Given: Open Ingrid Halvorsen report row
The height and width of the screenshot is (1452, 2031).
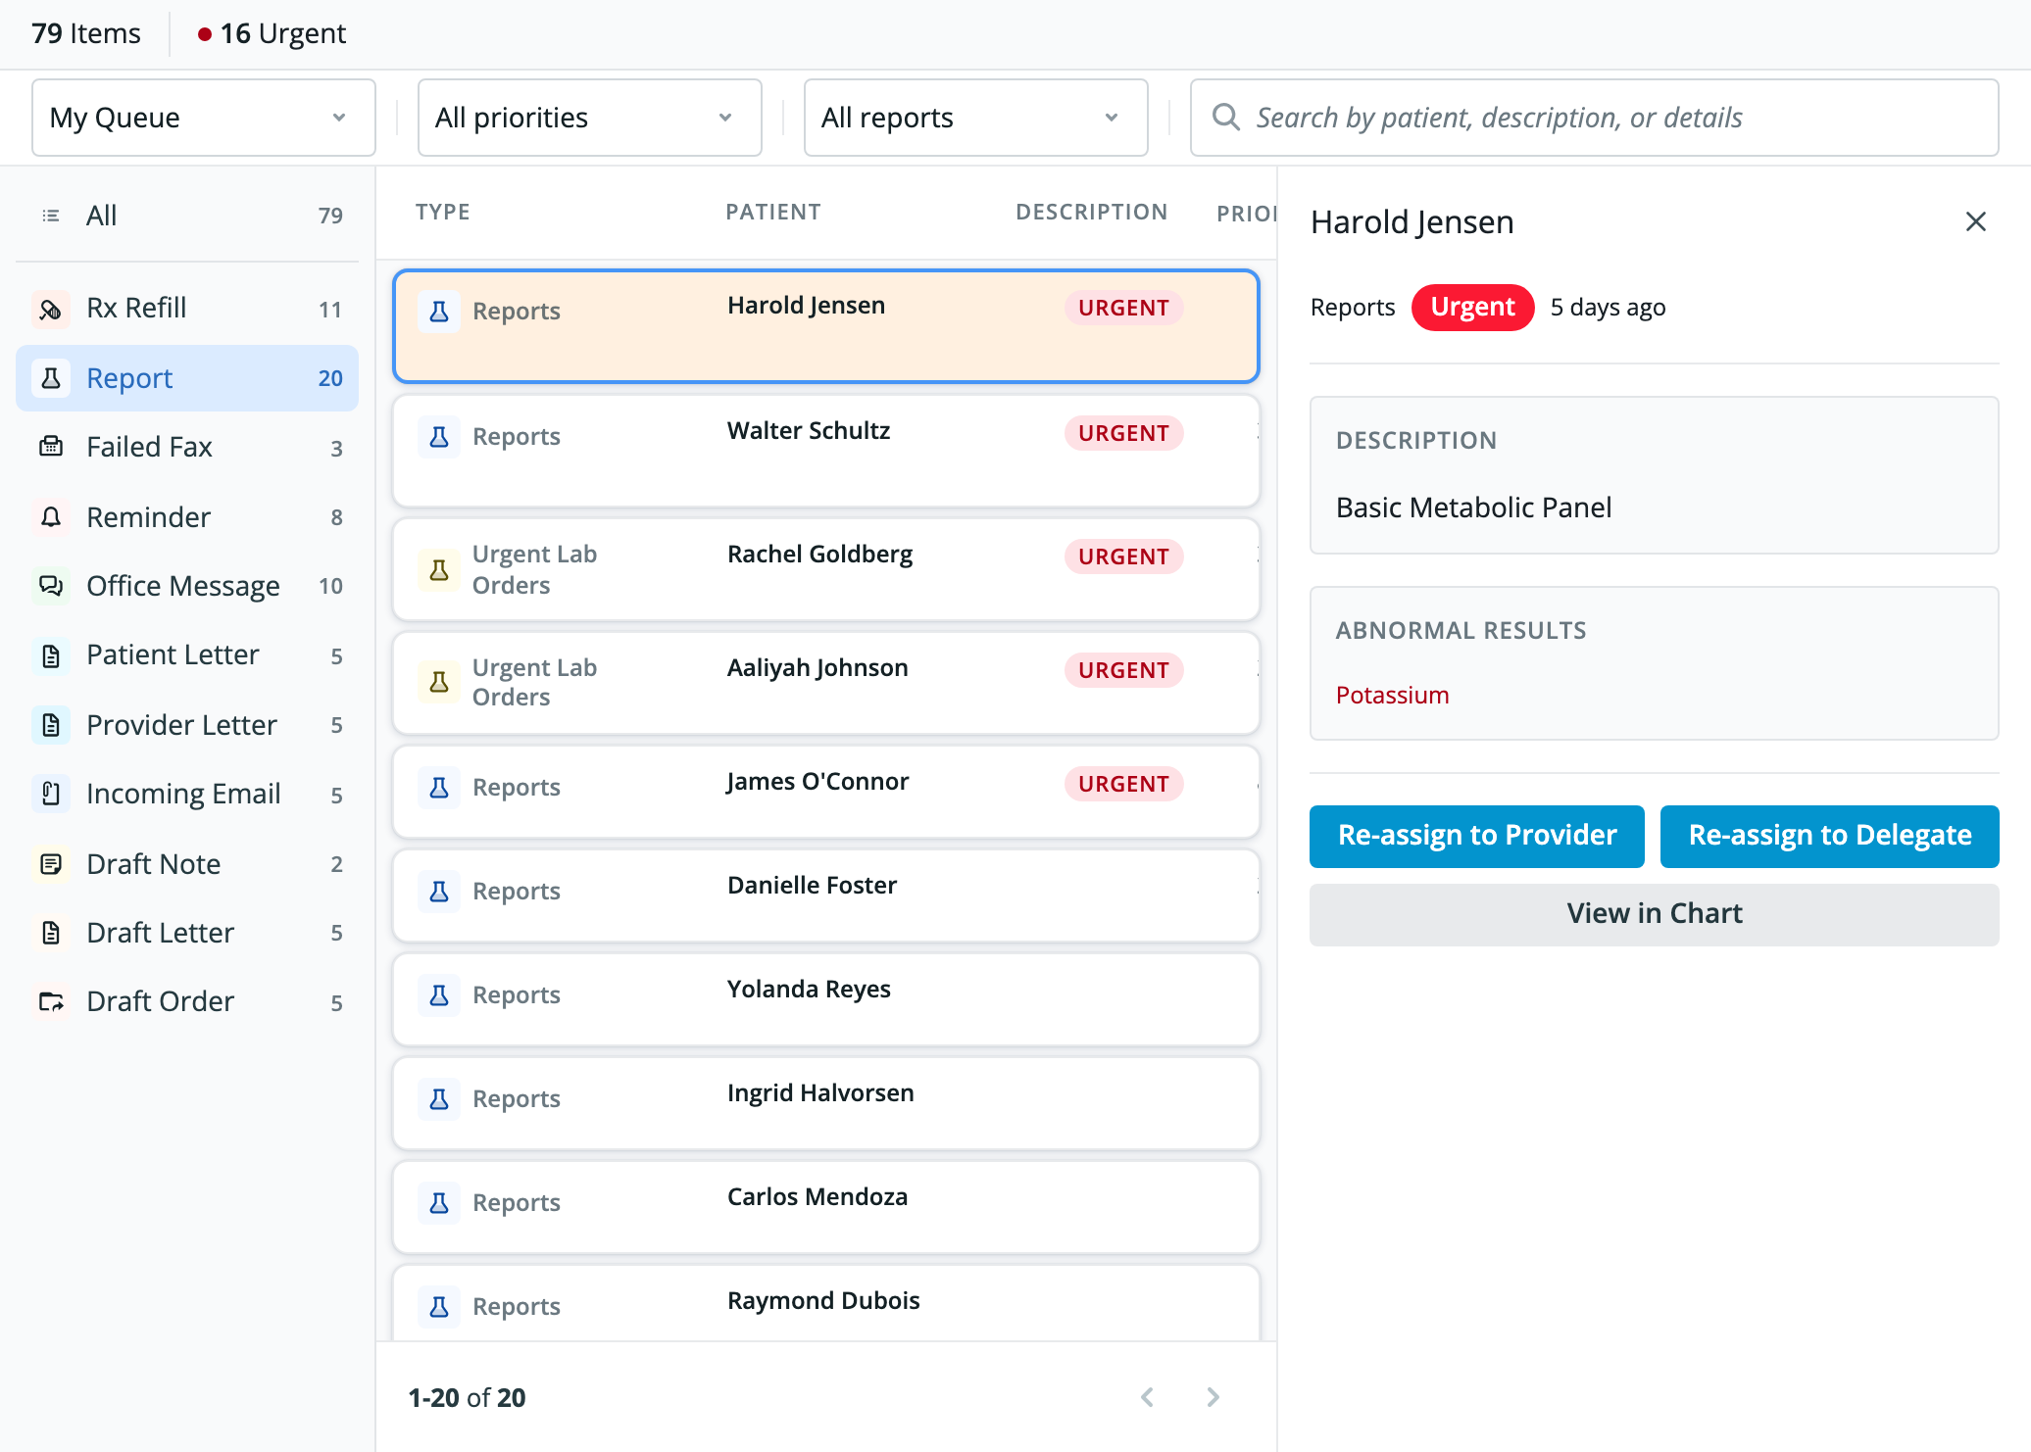Looking at the screenshot, I should click(826, 1103).
